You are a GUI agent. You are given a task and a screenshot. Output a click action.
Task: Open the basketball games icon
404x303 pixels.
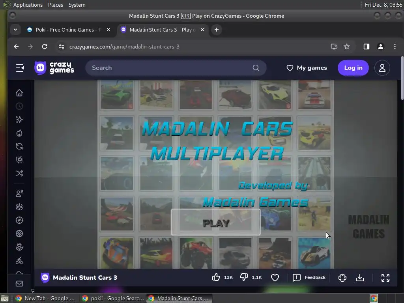pos(19,234)
